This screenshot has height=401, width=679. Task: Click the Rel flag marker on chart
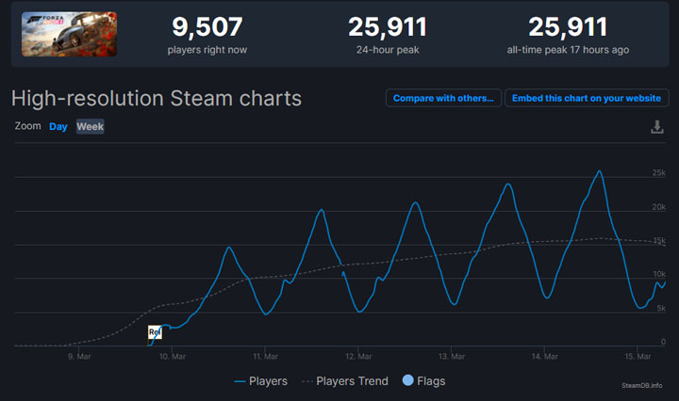pyautogui.click(x=155, y=332)
